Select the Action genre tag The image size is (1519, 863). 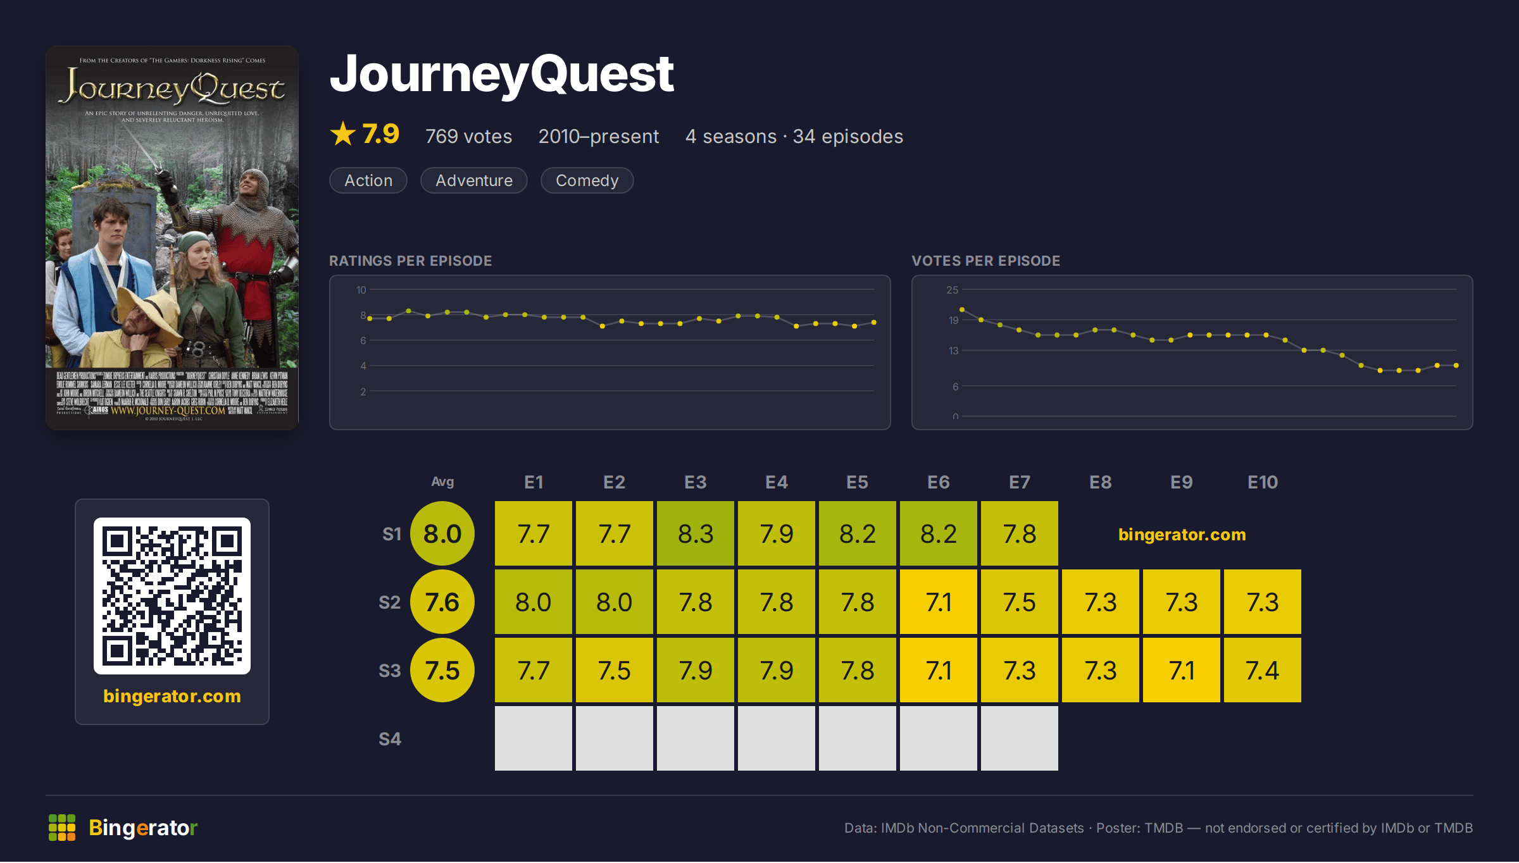tap(368, 180)
